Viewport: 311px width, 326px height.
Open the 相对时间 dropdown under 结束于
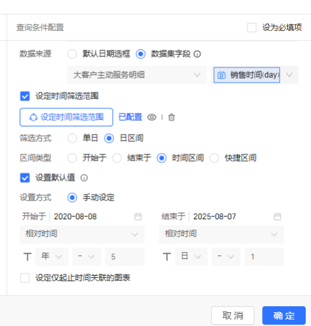click(x=221, y=234)
